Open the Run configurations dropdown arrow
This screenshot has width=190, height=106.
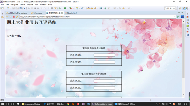pyautogui.click(x=68, y=8)
